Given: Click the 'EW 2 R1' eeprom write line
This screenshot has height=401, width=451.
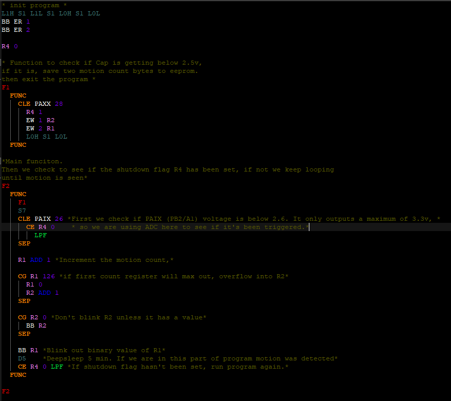Looking at the screenshot, I should click(40, 128).
